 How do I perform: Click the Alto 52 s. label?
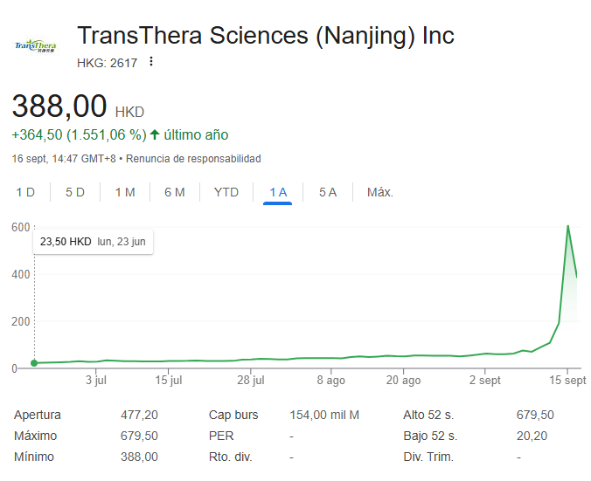point(430,415)
